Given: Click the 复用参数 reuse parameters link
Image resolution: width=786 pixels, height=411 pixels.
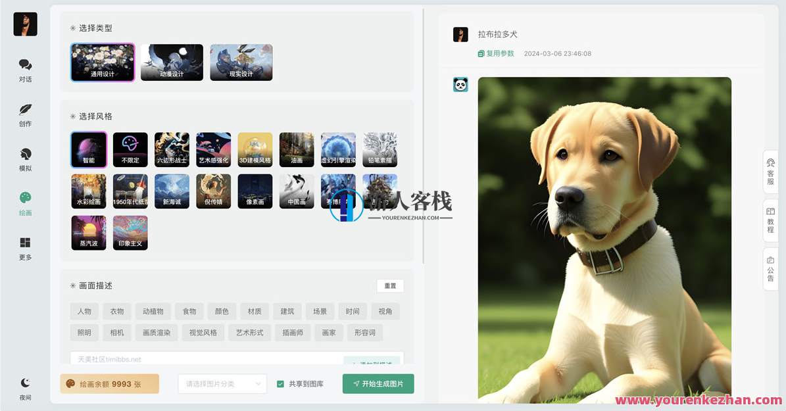Looking at the screenshot, I should [496, 54].
